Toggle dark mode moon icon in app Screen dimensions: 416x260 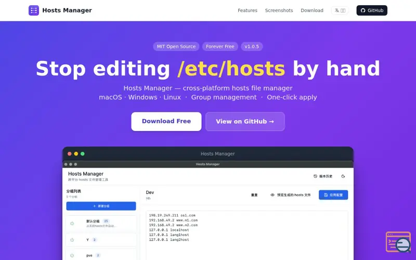tap(343, 176)
